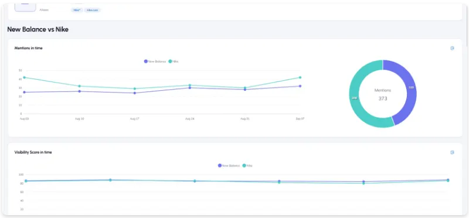Select New Balance's Sep 07 mentions data point
Screen dimensions: 469x218
point(300,86)
